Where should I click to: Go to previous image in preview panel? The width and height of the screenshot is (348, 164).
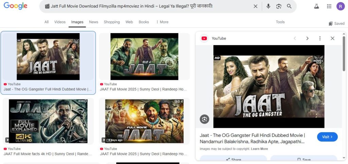[x=295, y=39]
